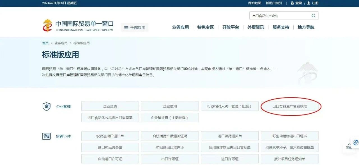Open the 业务应用 navigation menu
Screen dimensions: 359x165
tap(180, 27)
